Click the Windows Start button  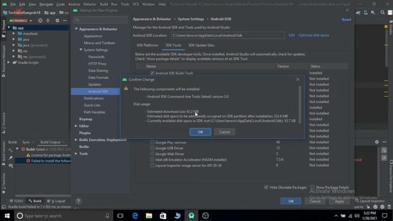point(7,215)
